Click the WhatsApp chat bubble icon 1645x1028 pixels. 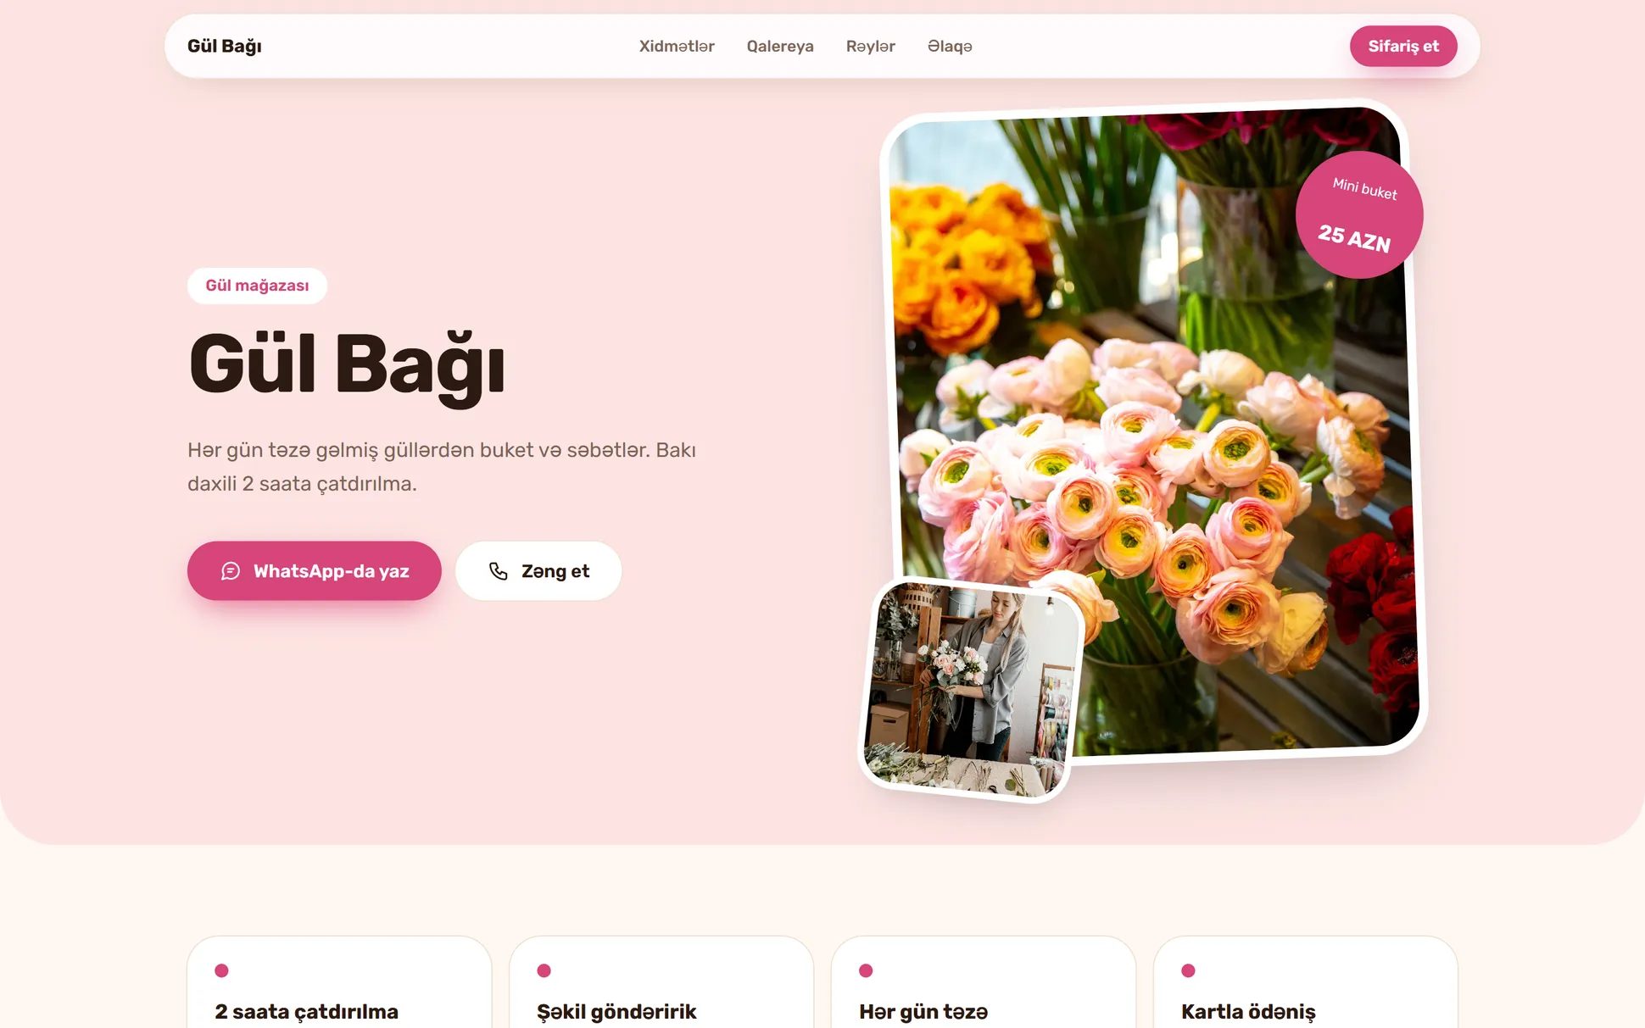pyautogui.click(x=231, y=571)
